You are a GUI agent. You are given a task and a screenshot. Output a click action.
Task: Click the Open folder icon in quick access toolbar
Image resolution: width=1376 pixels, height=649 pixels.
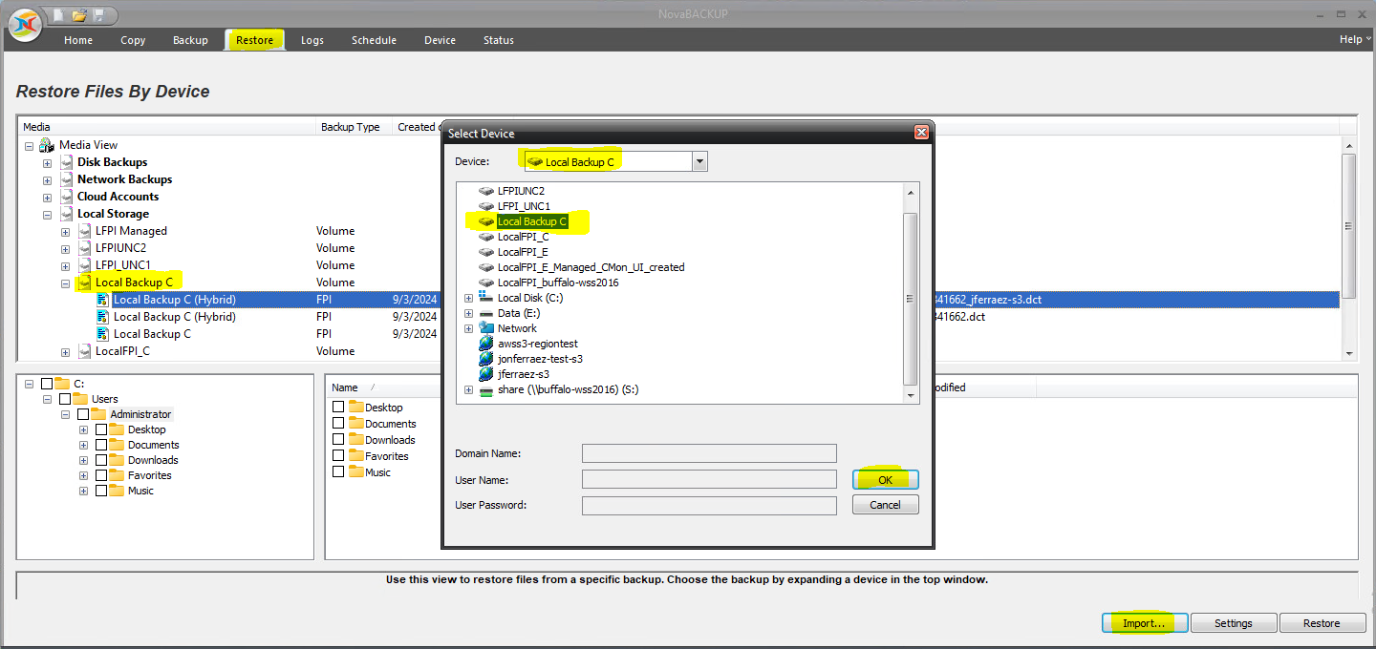coord(78,15)
